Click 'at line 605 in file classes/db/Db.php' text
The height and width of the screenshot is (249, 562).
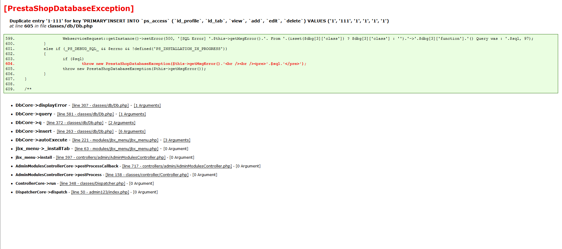[x=51, y=26]
